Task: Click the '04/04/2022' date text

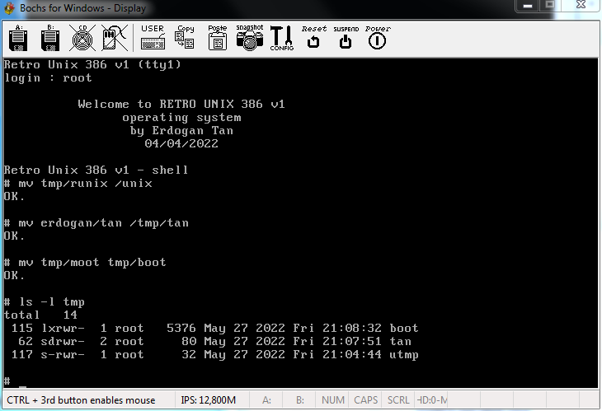Action: 181,144
